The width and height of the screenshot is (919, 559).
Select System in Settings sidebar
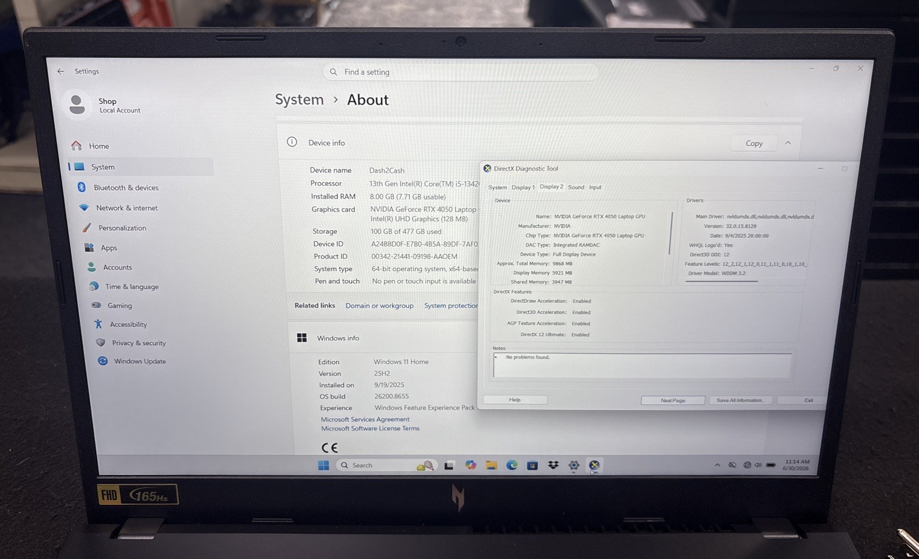point(141,167)
